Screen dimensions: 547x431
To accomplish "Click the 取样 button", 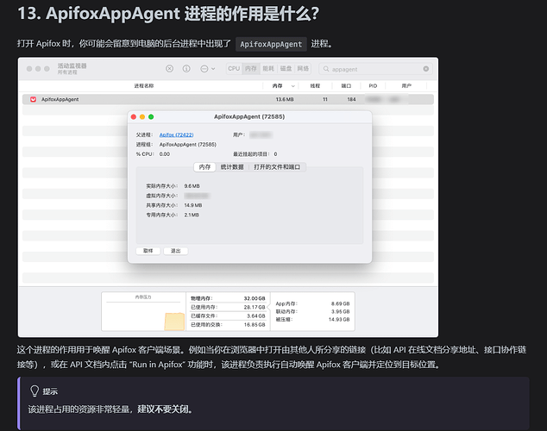I will 148,251.
